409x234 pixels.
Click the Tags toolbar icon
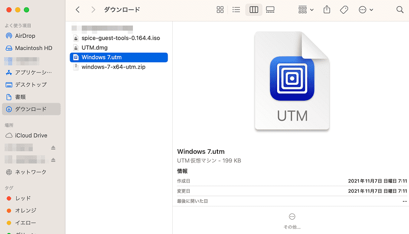[x=344, y=10]
